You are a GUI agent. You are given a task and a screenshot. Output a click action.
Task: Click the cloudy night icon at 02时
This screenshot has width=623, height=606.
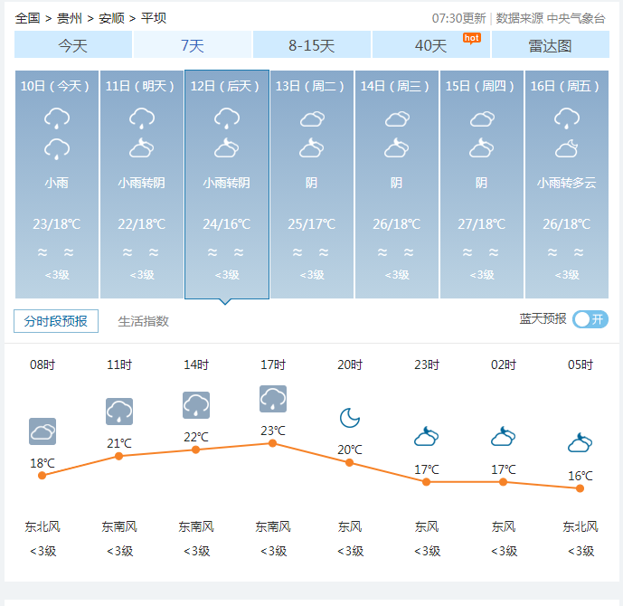[x=503, y=438]
